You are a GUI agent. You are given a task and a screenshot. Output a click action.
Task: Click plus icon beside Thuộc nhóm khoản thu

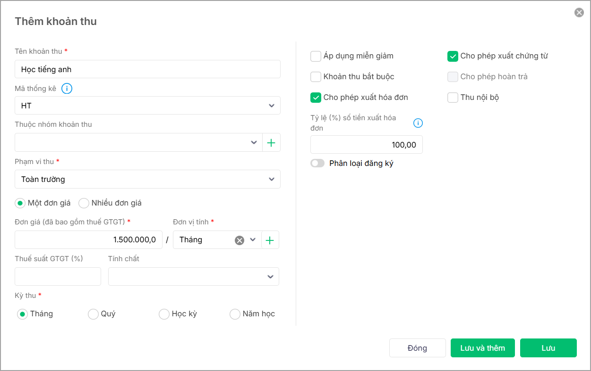tap(271, 142)
